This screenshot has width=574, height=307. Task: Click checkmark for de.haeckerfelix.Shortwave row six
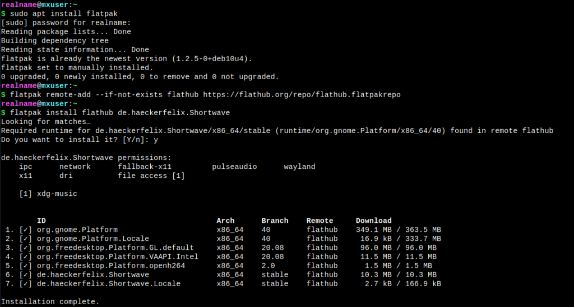point(26,275)
